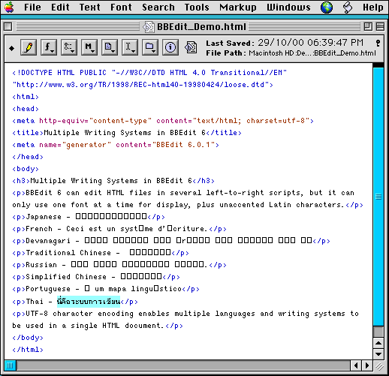Open the folder path popup
Screen dimensions: 389x376
[x=150, y=47]
